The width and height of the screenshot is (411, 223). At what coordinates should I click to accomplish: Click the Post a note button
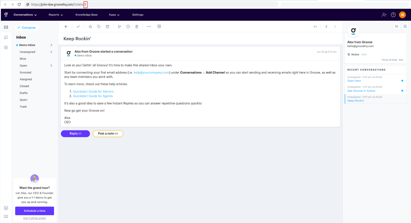pos(108,134)
